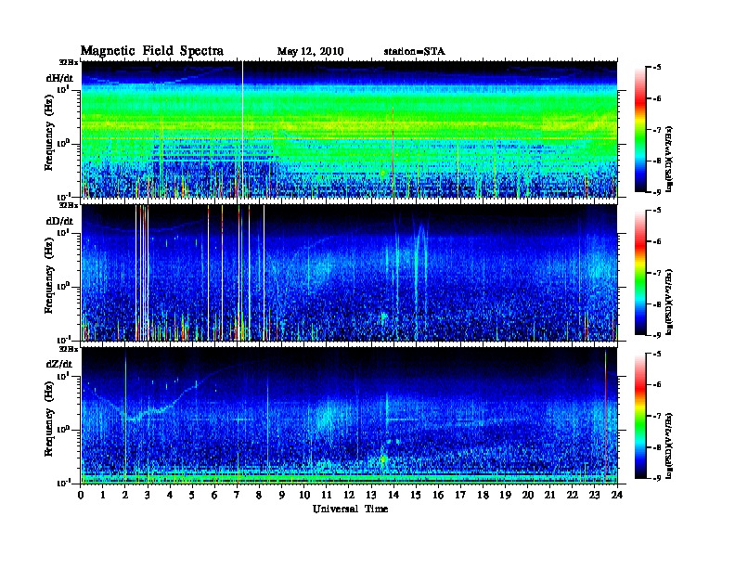Click the white vertical line after 7 UT in dH/dt

click(x=242, y=129)
